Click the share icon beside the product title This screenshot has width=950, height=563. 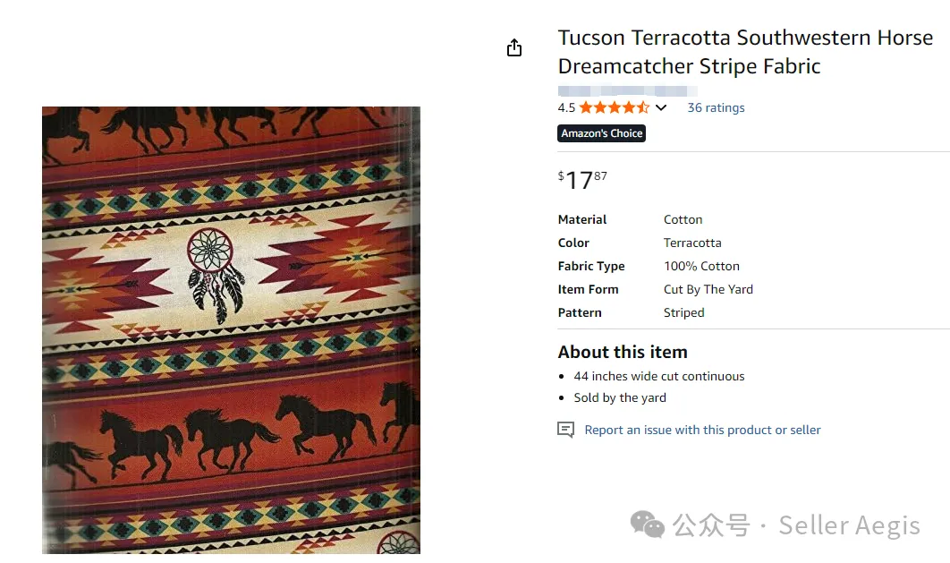(514, 48)
